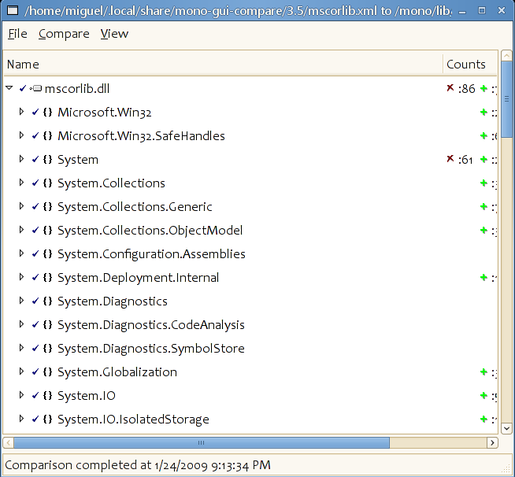Screen dimensions: 515x477
Task: Click braces icon of System.Deployment.Internal
Action: click(47, 277)
